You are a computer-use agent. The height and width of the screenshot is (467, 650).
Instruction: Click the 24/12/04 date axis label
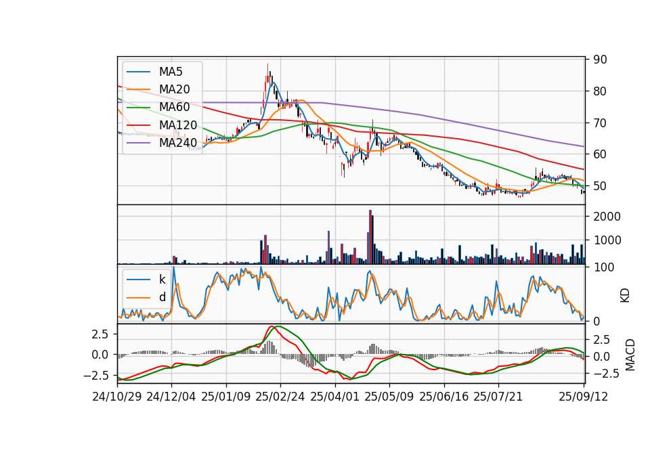[x=171, y=397]
